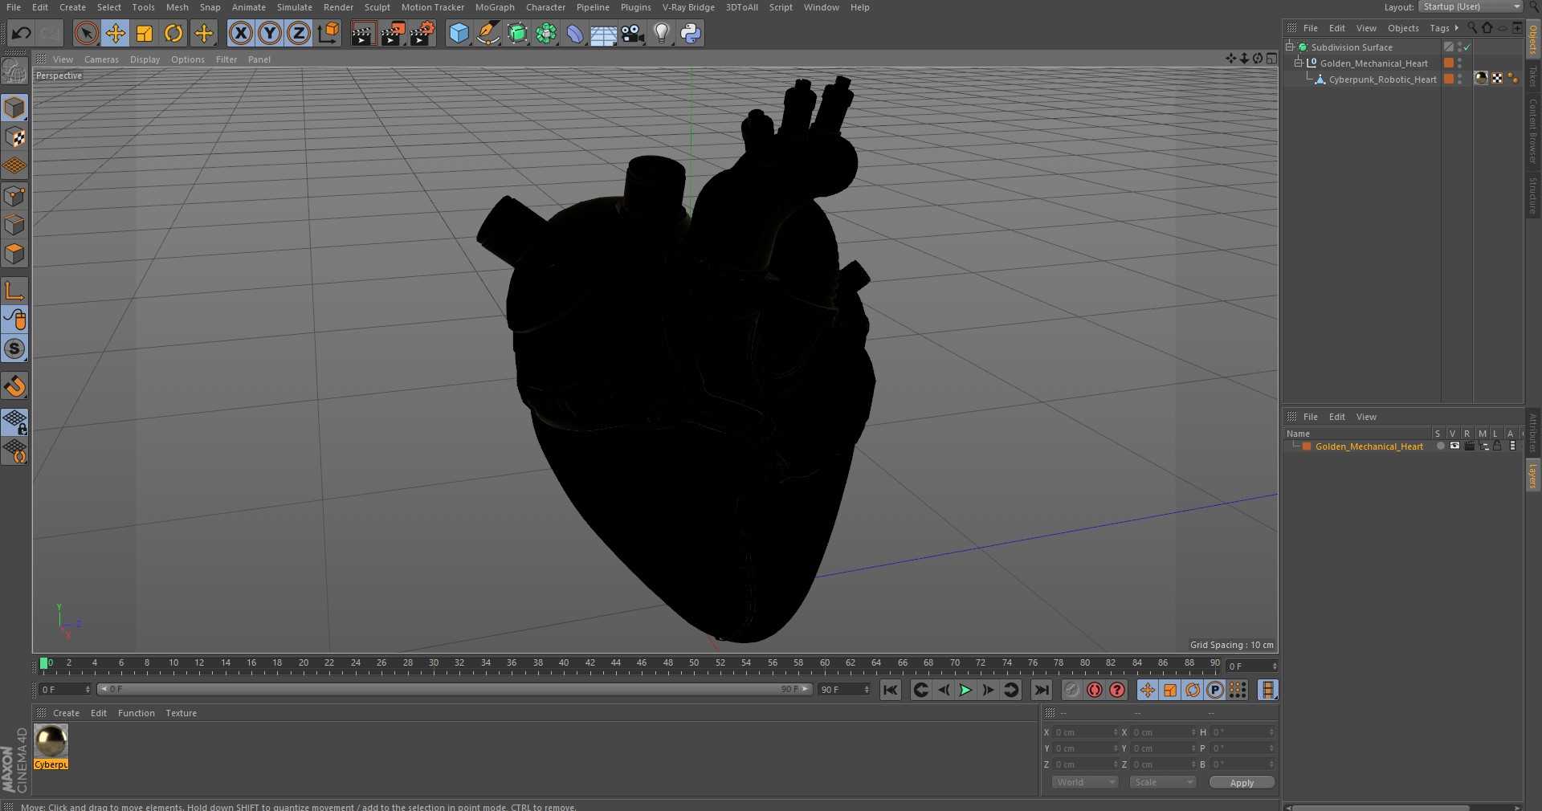The image size is (1542, 811).
Task: Click Render View clapperboard icon
Action: tap(363, 33)
